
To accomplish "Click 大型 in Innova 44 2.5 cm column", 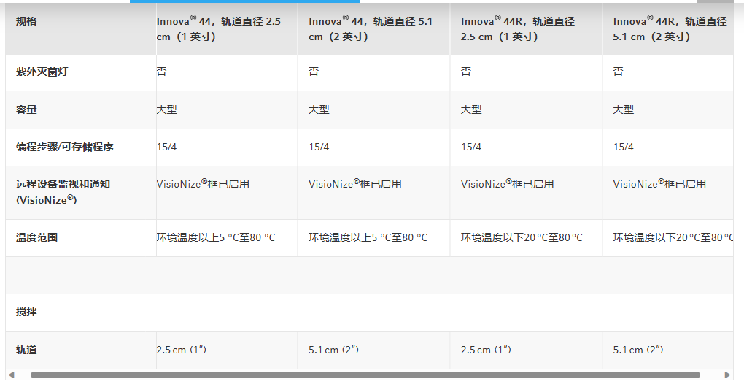I will [x=166, y=110].
